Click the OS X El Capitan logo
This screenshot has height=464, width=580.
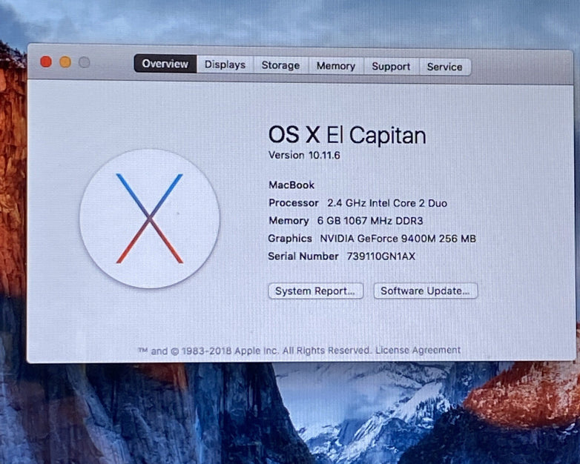coord(149,219)
